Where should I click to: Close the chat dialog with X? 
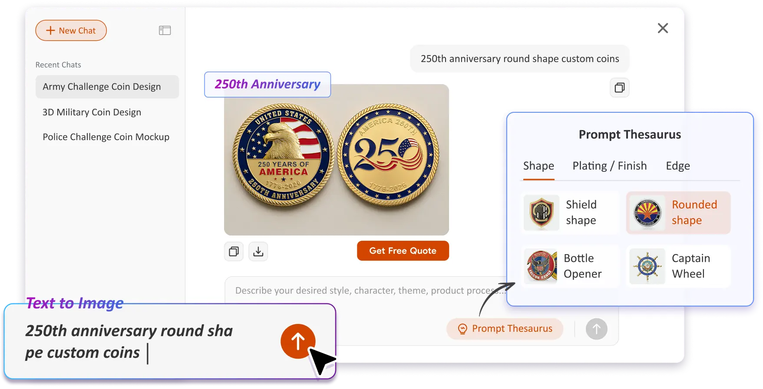(x=663, y=28)
